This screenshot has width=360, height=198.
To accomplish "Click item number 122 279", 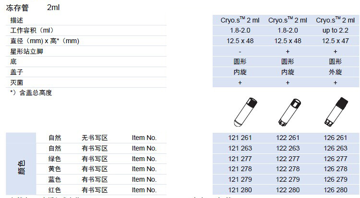I will click(288, 179).
